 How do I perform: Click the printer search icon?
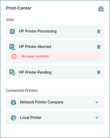(101, 9)
